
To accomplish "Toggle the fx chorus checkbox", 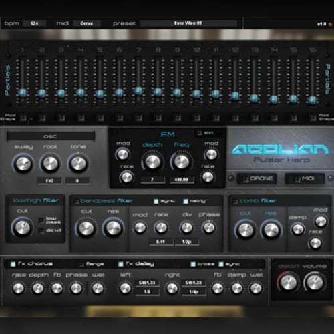I will click(13, 264).
